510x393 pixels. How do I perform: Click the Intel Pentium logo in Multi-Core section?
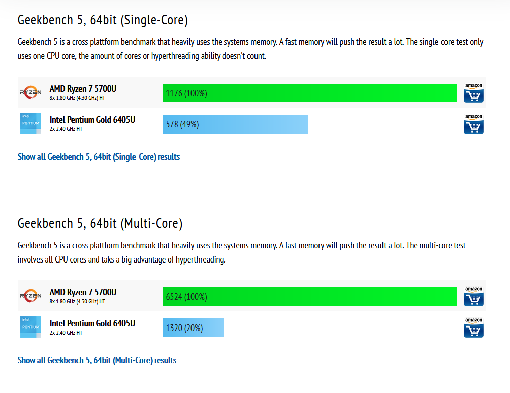tap(31, 327)
